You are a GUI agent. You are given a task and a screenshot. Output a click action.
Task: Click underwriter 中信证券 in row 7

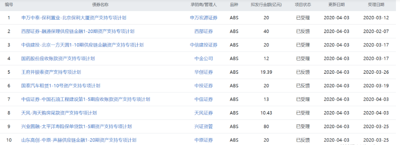[204, 99]
